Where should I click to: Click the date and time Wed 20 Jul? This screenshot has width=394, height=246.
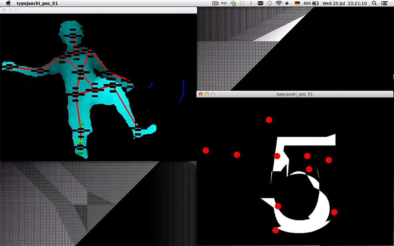pyautogui.click(x=344, y=3)
